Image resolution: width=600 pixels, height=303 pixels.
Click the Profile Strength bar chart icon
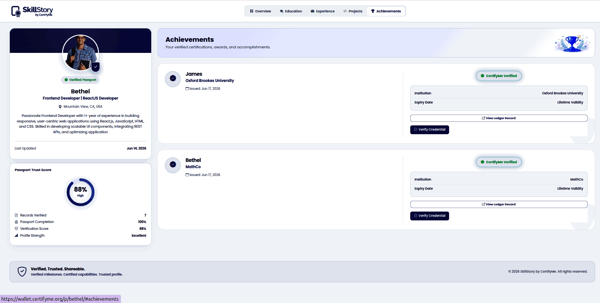pos(16,235)
